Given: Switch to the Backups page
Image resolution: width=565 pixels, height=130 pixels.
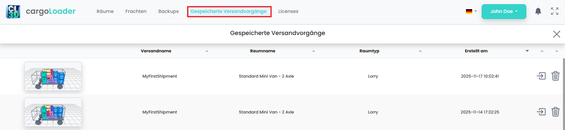Looking at the screenshot, I should [x=168, y=11].
